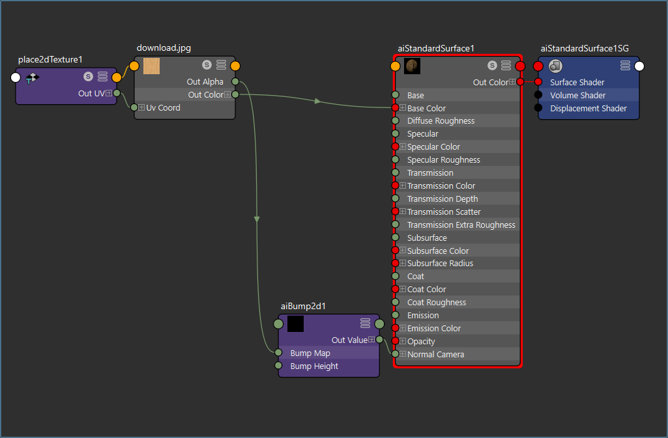Click view mode bars icon on aiStandardSurface1

[x=506, y=66]
